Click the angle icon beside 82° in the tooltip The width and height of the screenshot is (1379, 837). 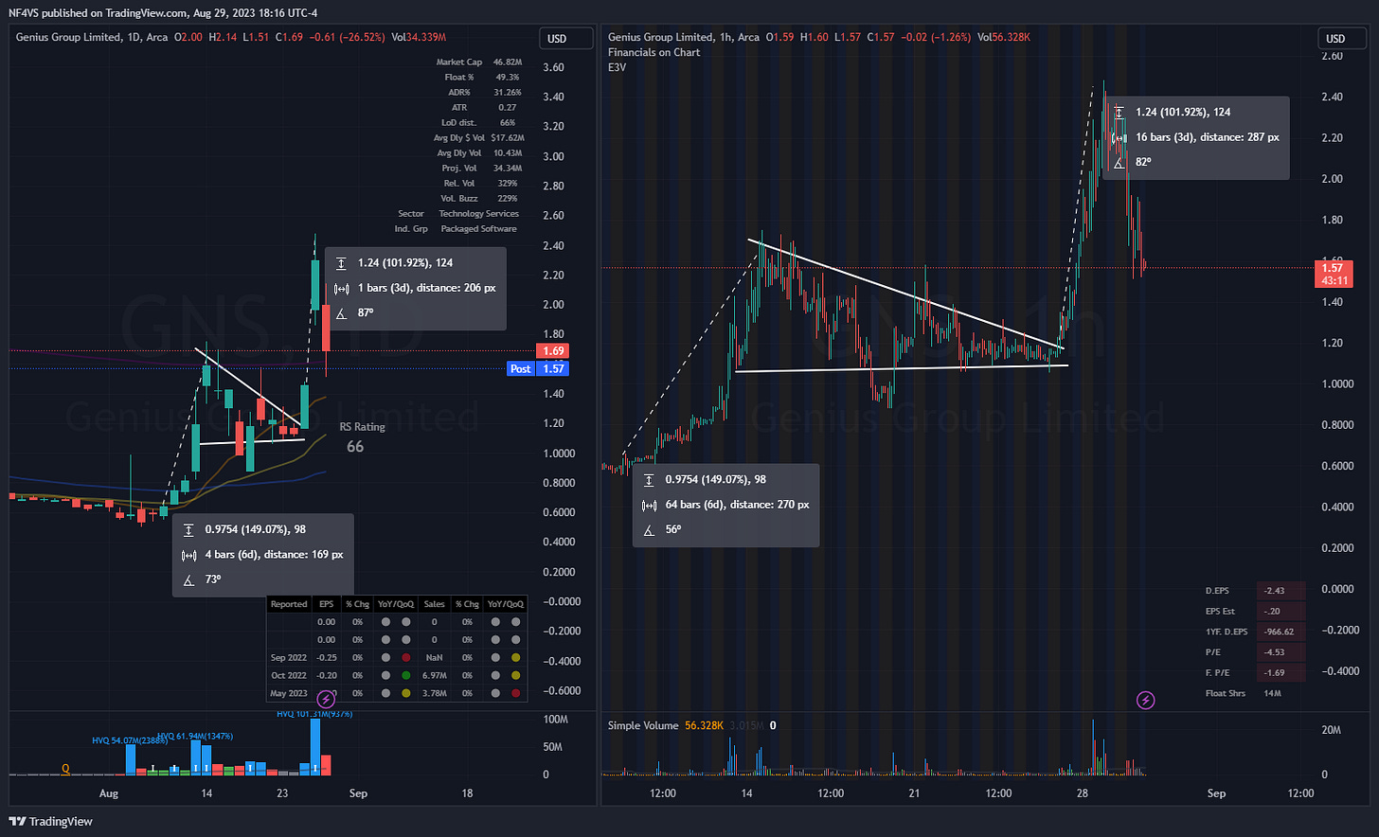(1119, 162)
